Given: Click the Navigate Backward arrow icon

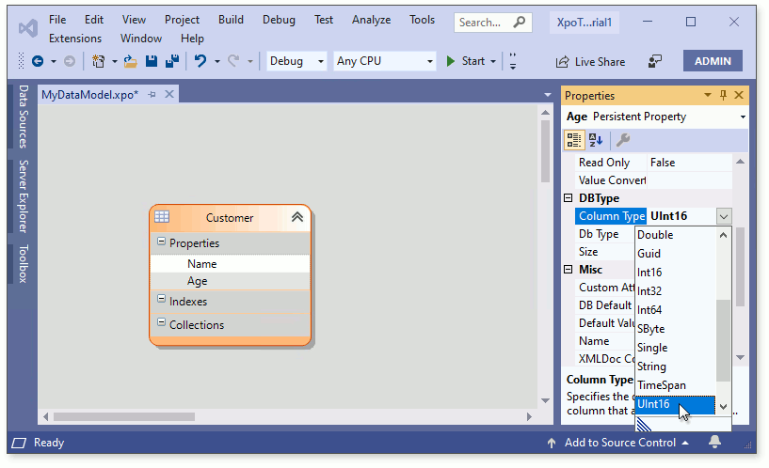Looking at the screenshot, I should click(38, 61).
